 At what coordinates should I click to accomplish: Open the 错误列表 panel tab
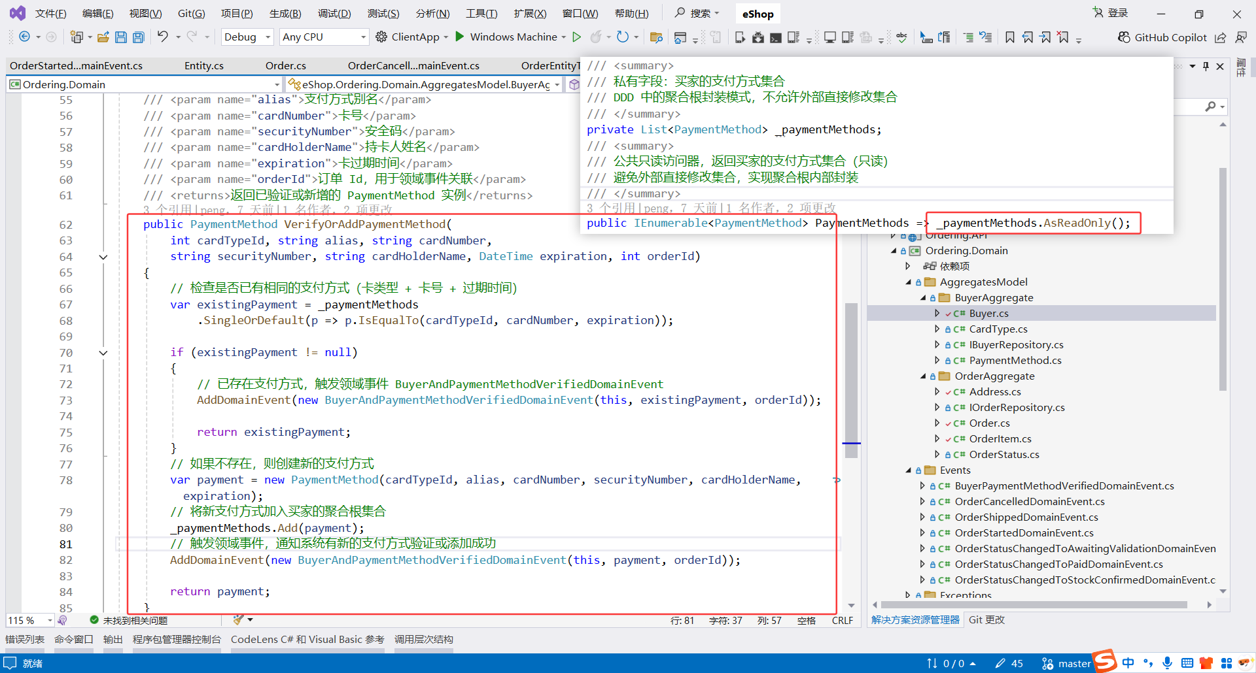pyautogui.click(x=25, y=640)
